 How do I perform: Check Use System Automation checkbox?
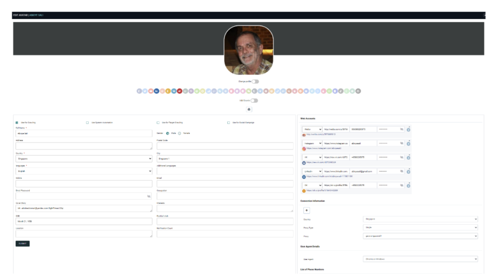pos(87,123)
